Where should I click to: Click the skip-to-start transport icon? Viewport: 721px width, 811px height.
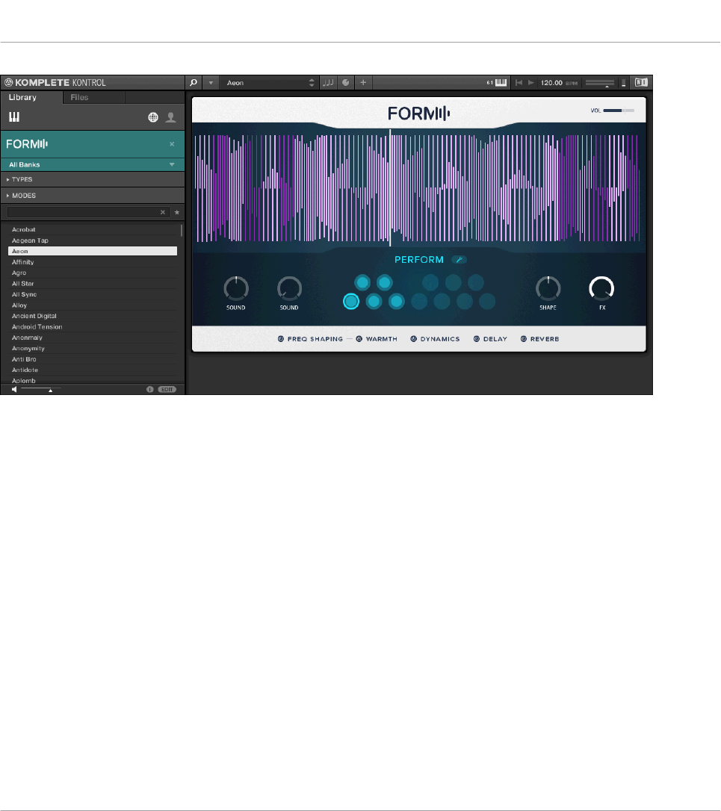(519, 83)
